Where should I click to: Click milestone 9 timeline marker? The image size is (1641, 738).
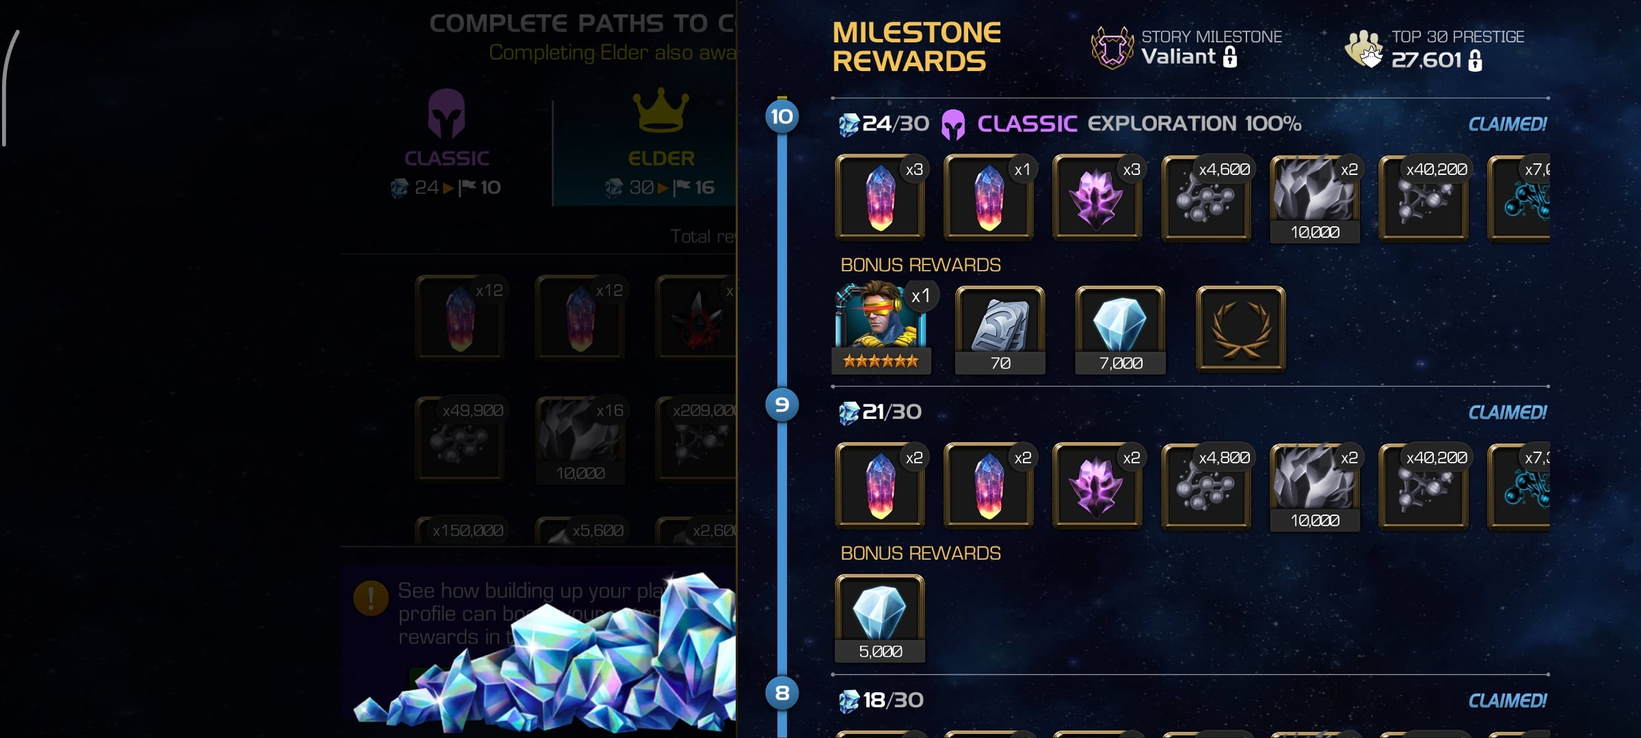click(x=782, y=405)
